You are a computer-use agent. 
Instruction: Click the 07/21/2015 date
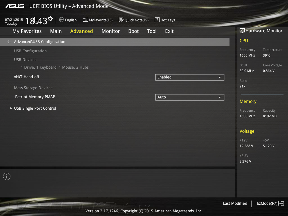14,19
